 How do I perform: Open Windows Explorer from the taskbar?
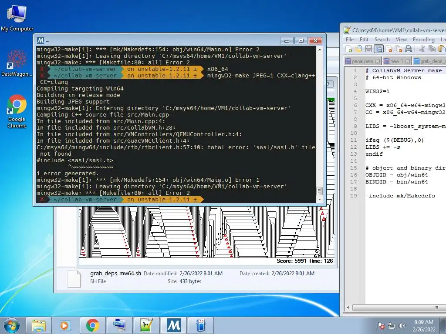pyautogui.click(x=39, y=325)
